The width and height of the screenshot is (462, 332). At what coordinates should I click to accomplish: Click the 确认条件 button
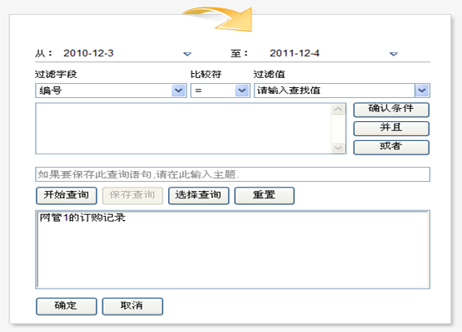[391, 110]
